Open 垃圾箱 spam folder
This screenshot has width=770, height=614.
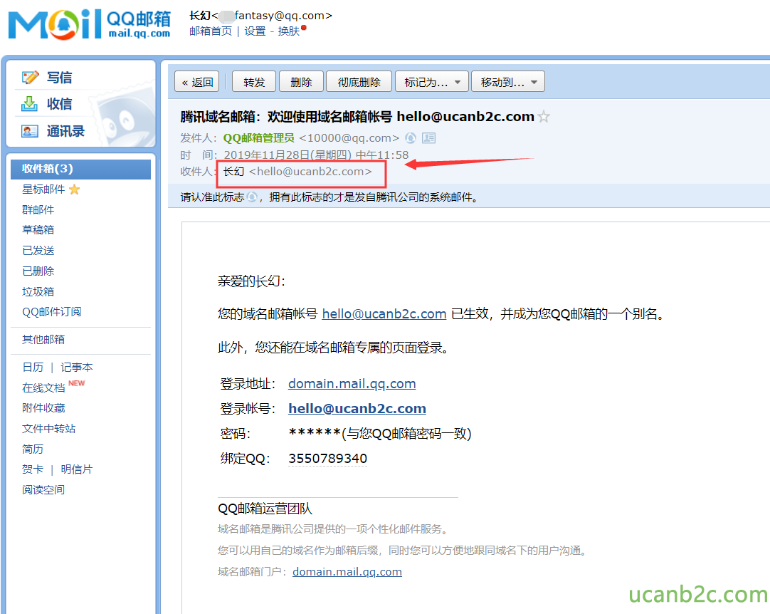click(x=38, y=291)
